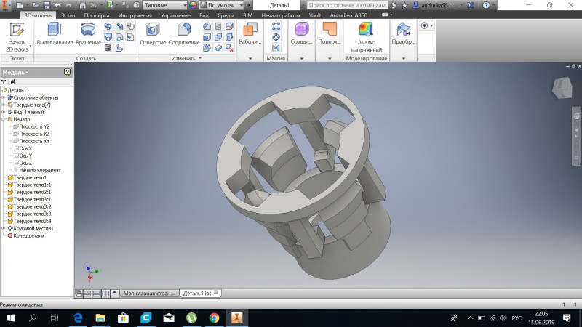
Task: Switch to Моя главная стран... document tab
Action: (149, 294)
